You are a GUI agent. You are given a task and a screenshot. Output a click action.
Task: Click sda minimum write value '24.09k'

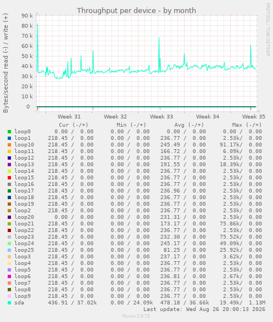[x=143, y=303]
